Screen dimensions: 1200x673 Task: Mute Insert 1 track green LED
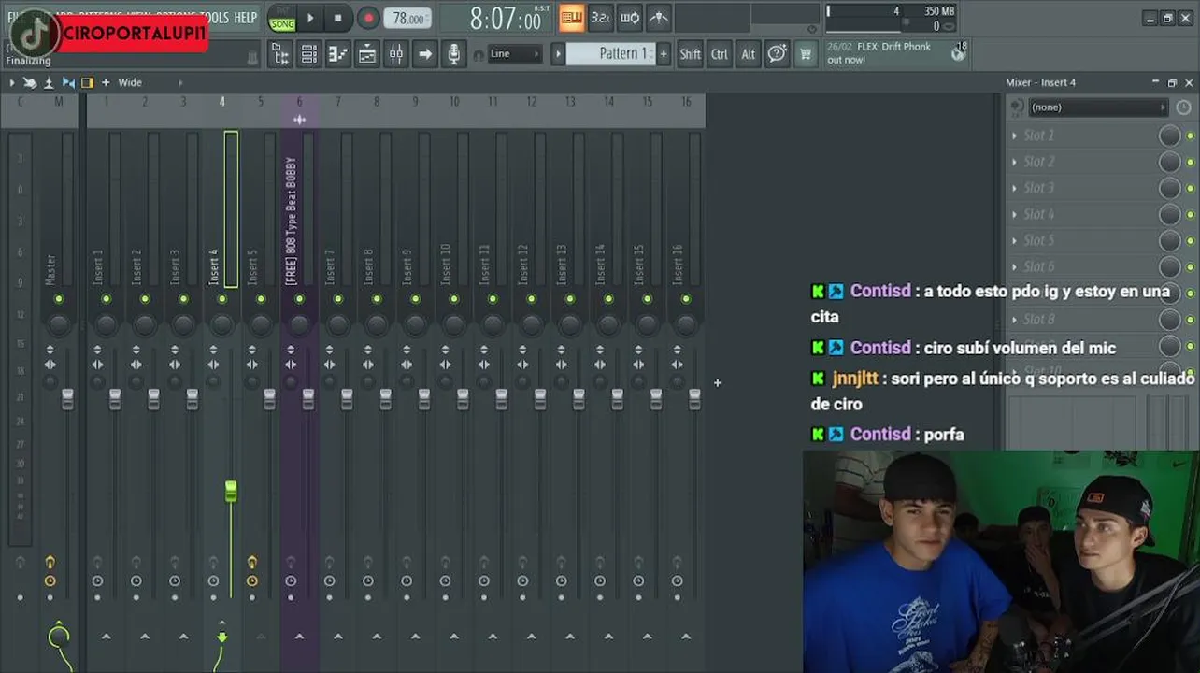pos(107,299)
